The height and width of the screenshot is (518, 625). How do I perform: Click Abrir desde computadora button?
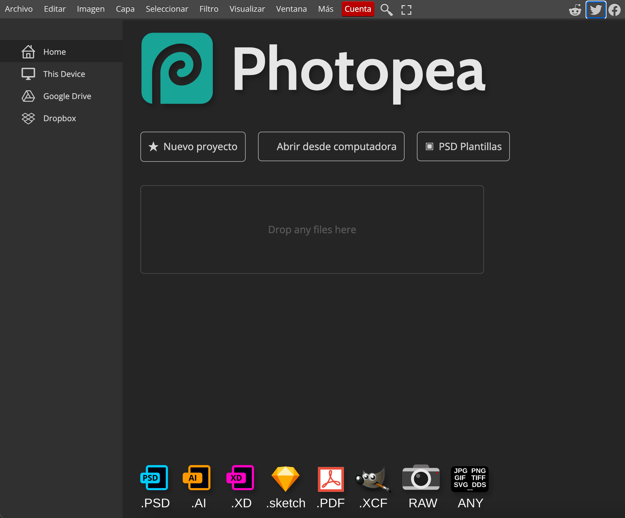(331, 146)
